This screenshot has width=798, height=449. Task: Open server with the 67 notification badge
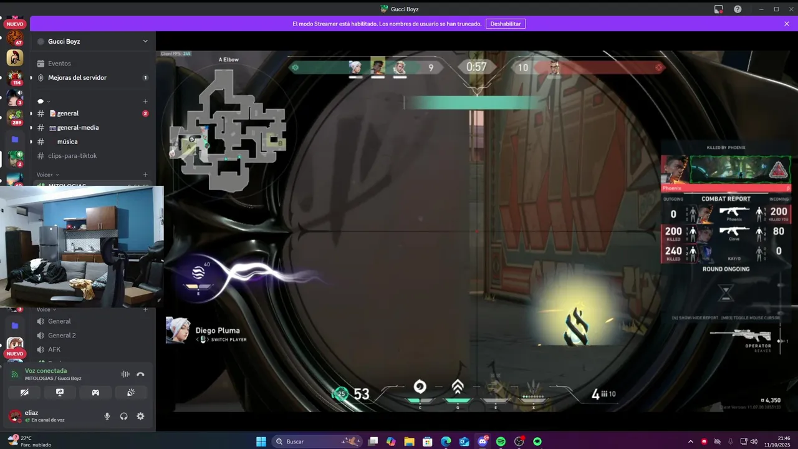pos(15,37)
